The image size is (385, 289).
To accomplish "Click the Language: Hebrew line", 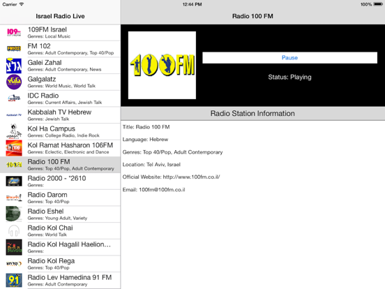I will point(145,140).
